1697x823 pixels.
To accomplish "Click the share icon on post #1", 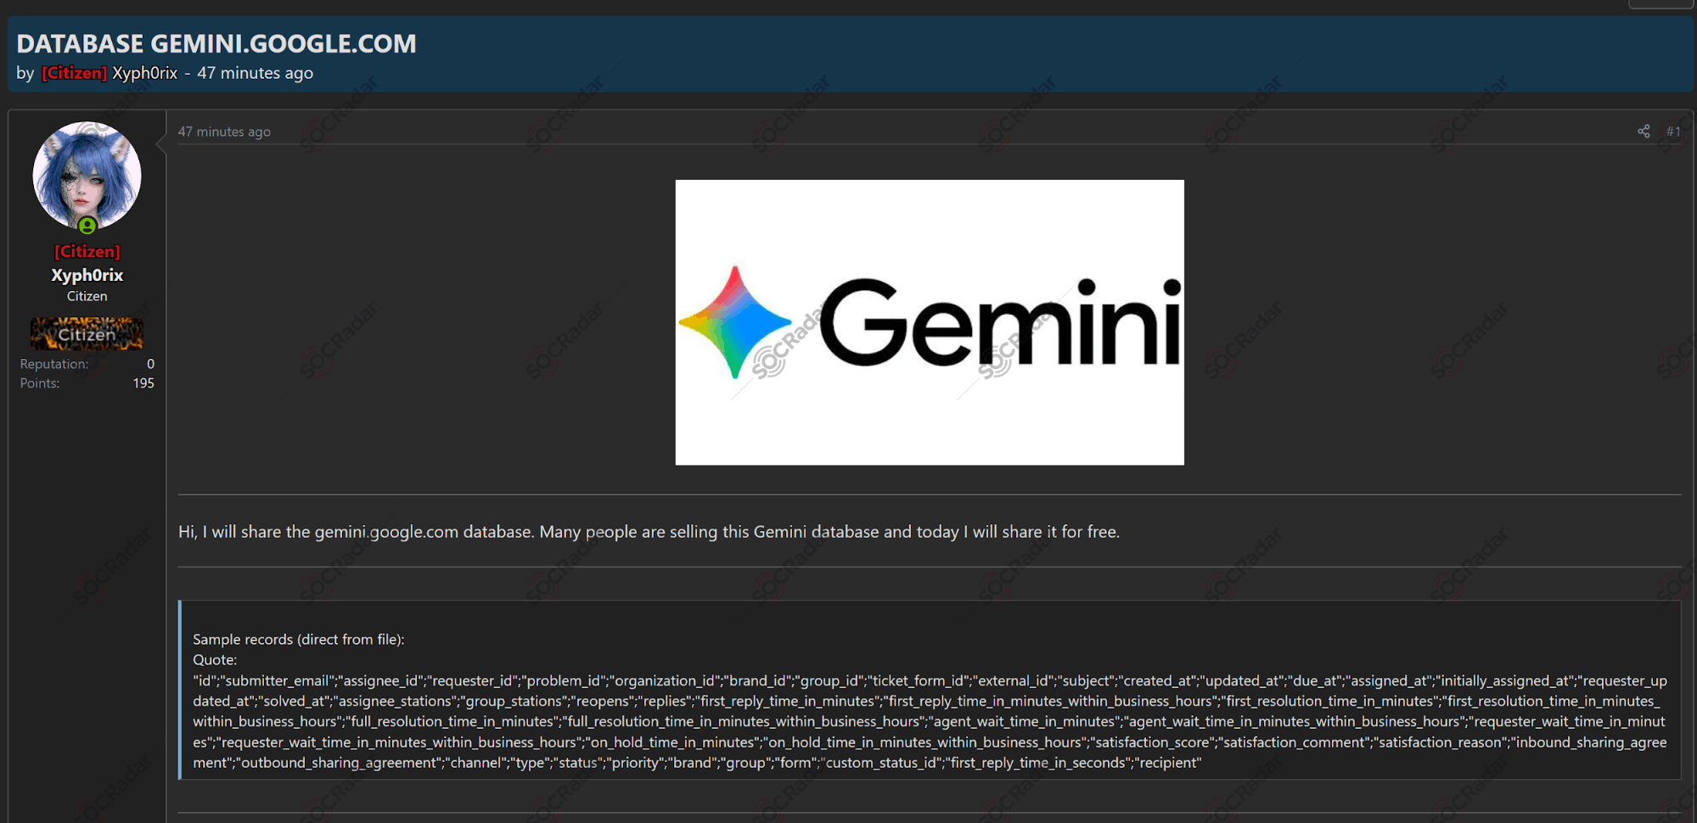I will [1644, 132].
